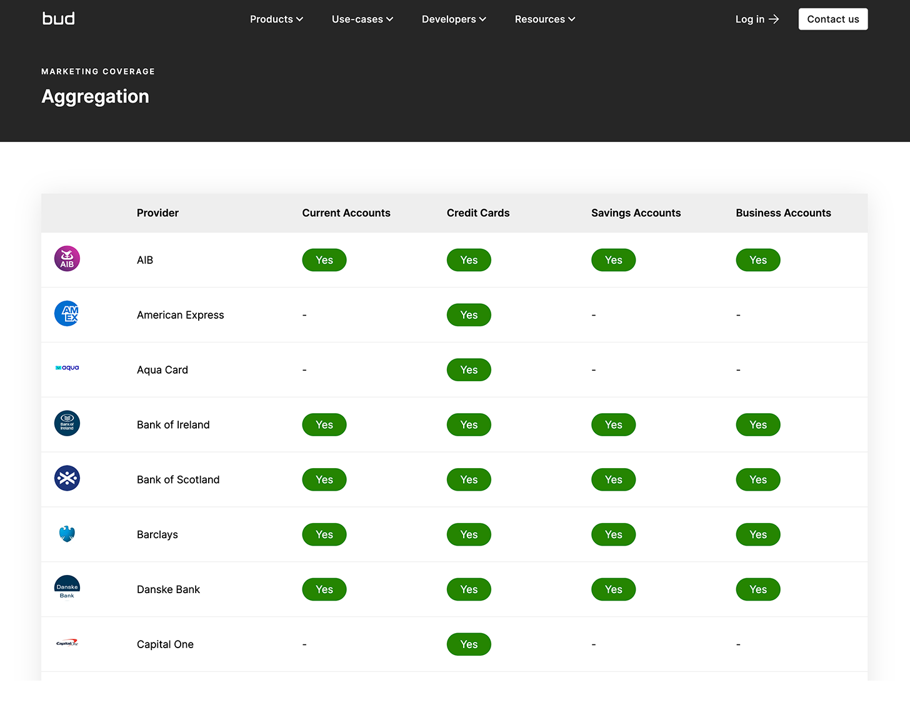
Task: Click the Bank of Ireland logo
Action: (x=67, y=424)
